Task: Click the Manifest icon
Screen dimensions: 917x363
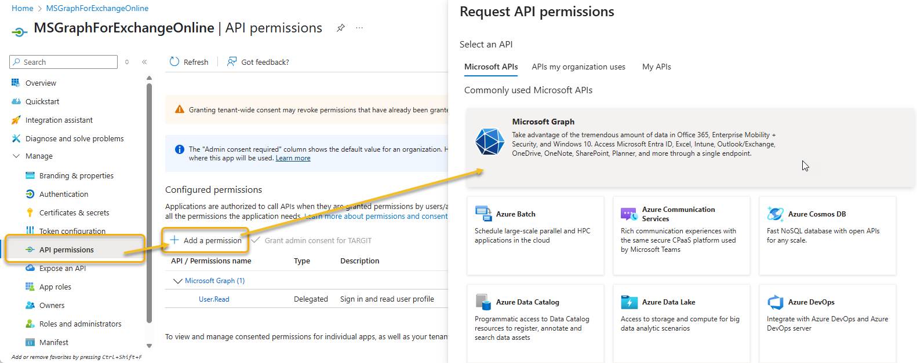Action: click(x=30, y=342)
